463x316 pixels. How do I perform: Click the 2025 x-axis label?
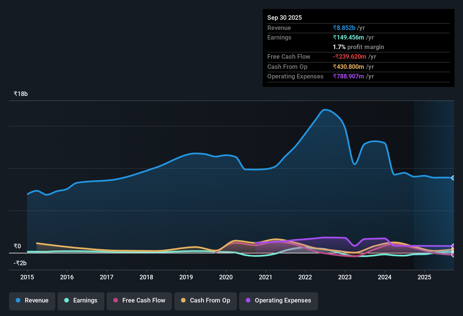424,277
